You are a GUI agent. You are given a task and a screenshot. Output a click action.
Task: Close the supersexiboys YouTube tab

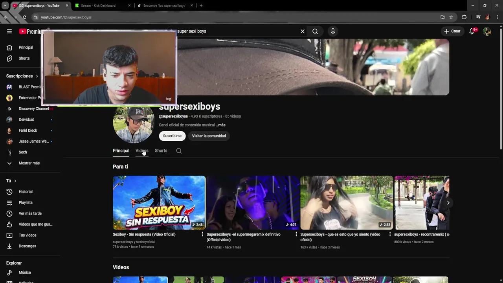click(x=67, y=6)
